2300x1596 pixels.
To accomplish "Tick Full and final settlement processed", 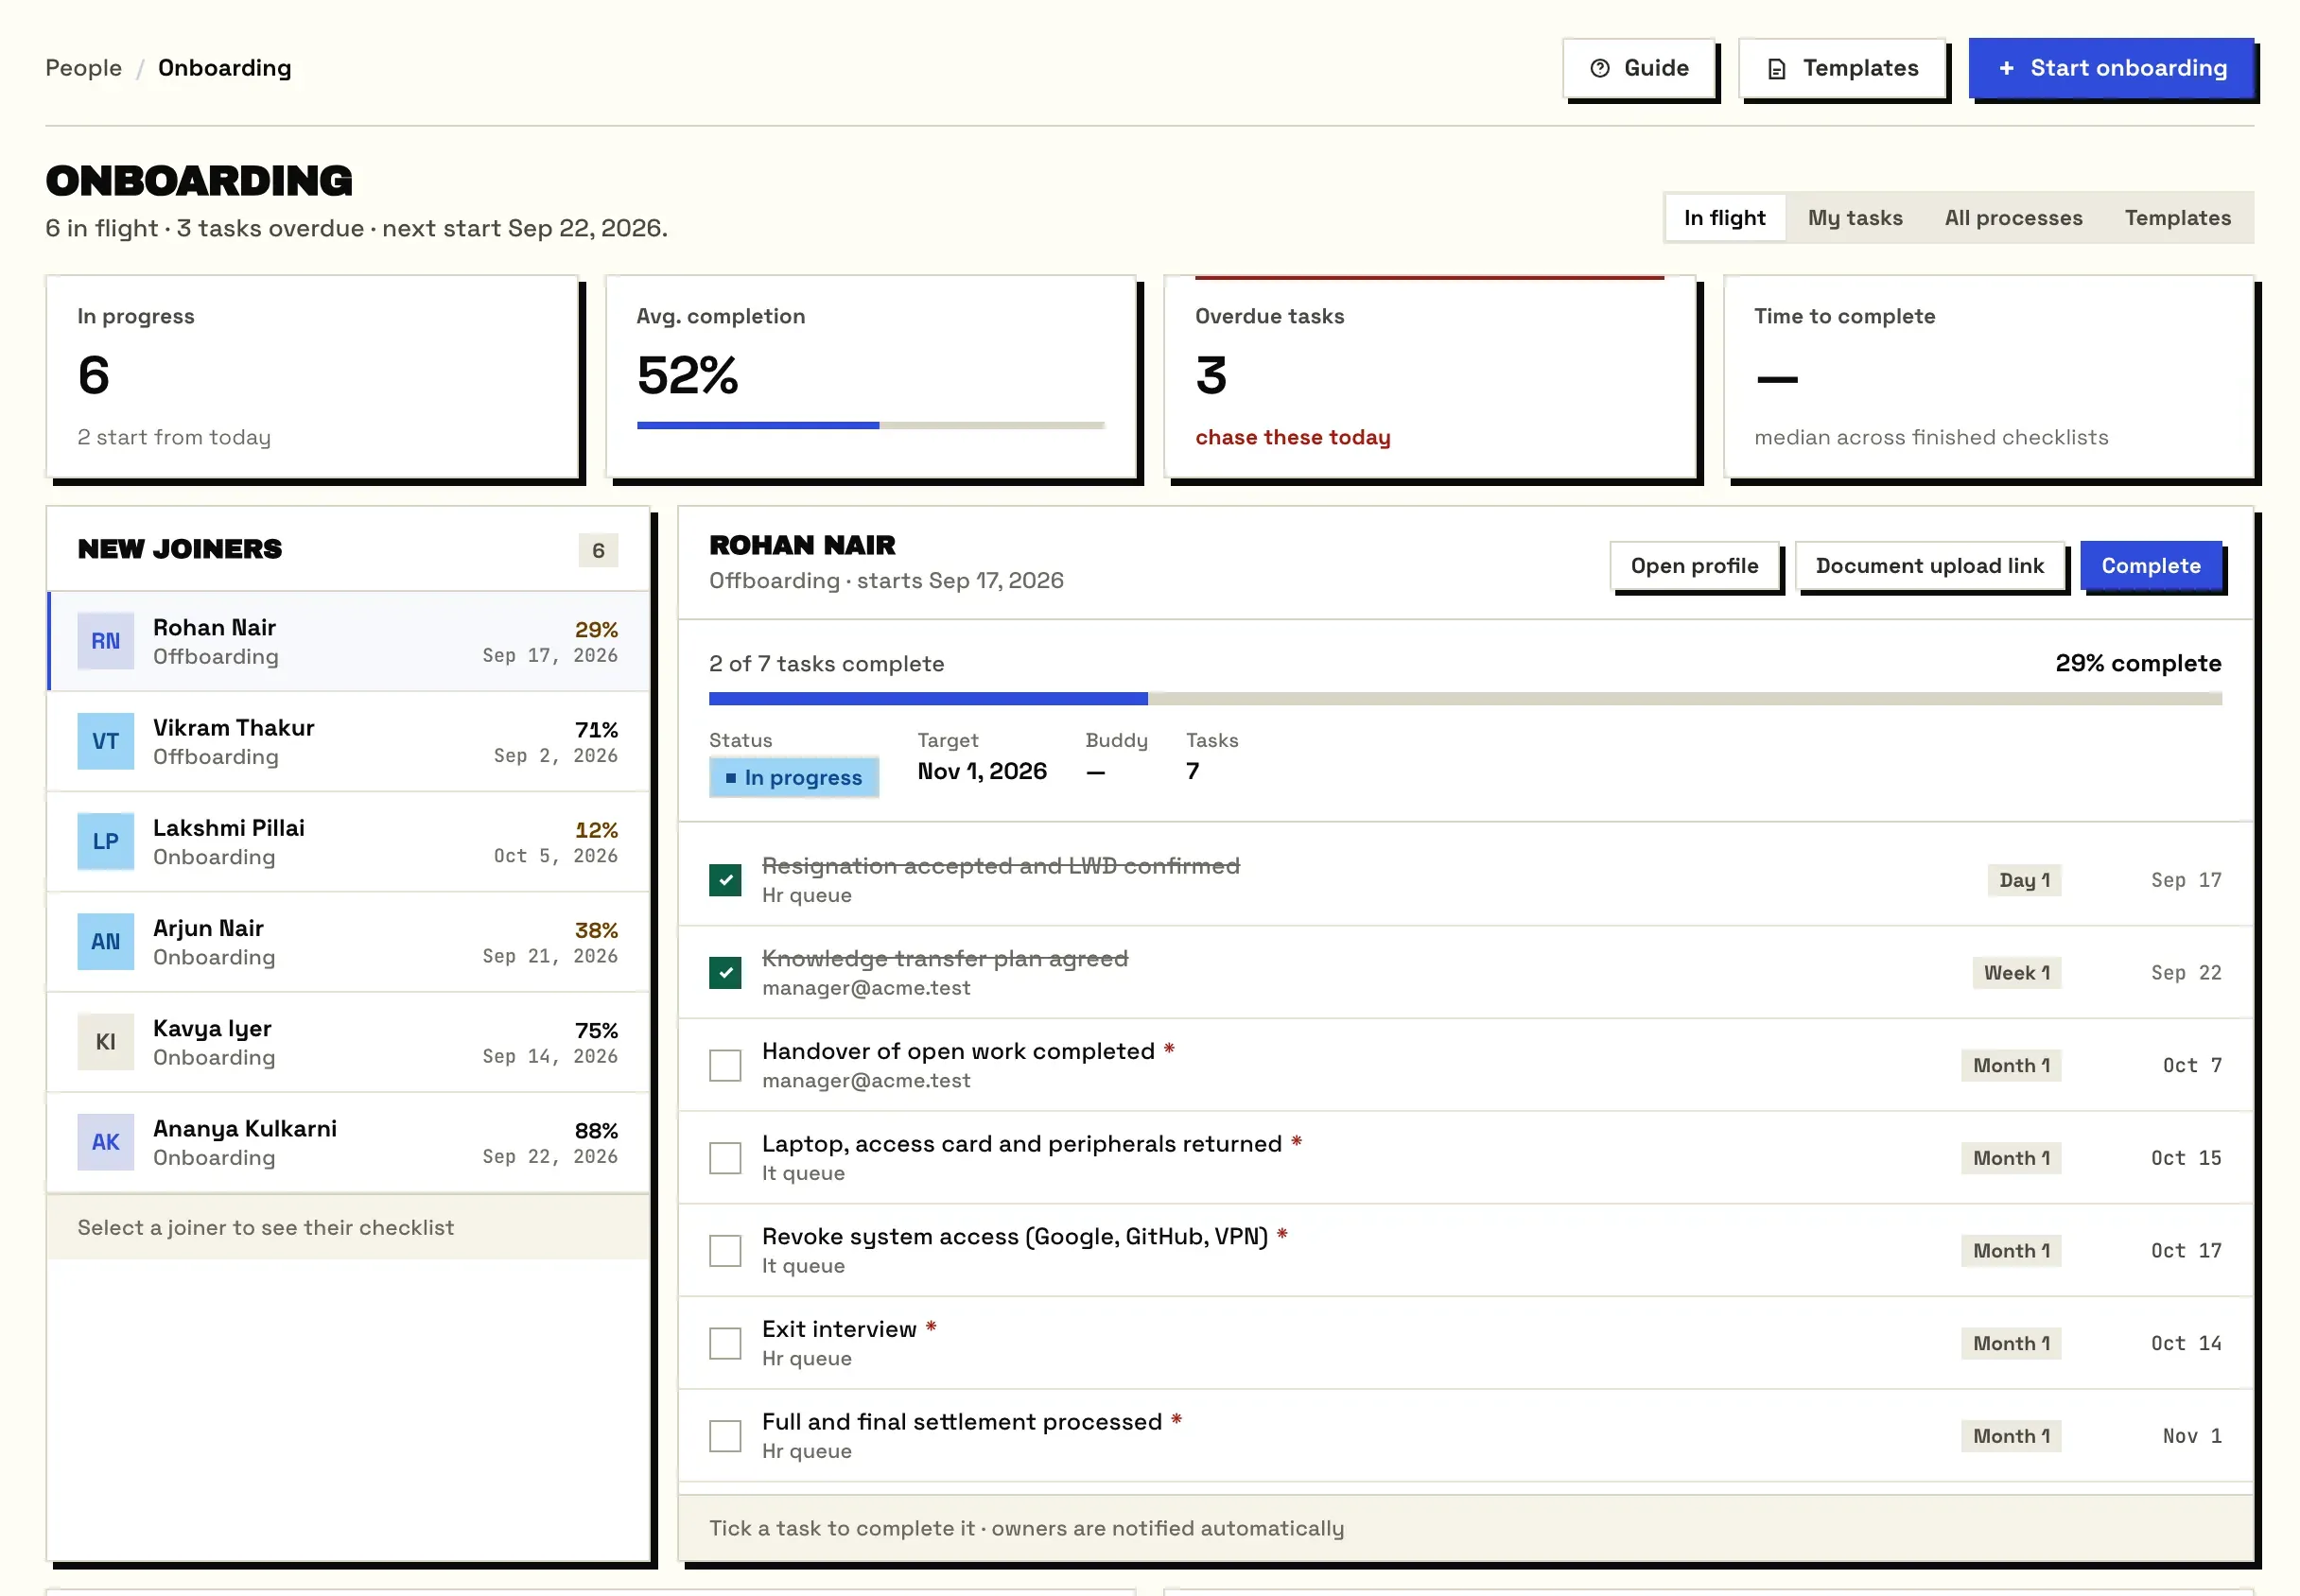I will click(725, 1436).
